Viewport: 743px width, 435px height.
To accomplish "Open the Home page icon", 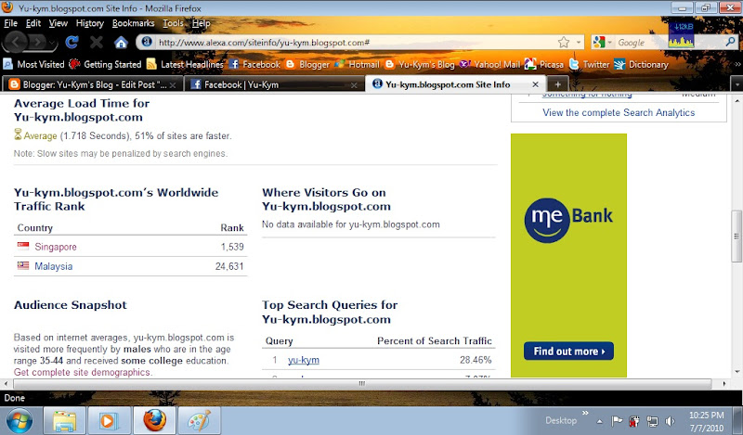I will point(121,43).
